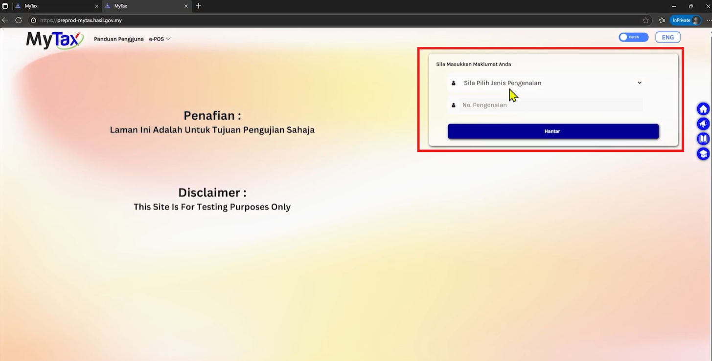Click the No. Pengenalan input field

click(550, 105)
